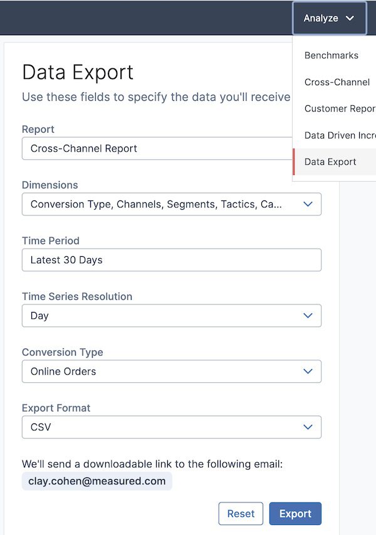Open the Report dropdown
The width and height of the screenshot is (376, 535).
171,148
